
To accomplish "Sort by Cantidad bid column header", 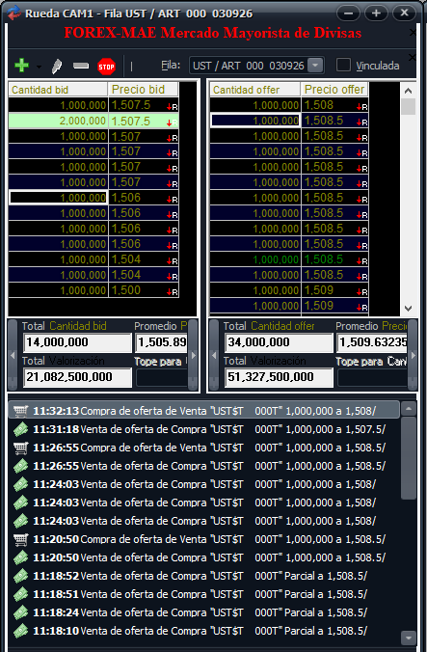I will pos(58,90).
